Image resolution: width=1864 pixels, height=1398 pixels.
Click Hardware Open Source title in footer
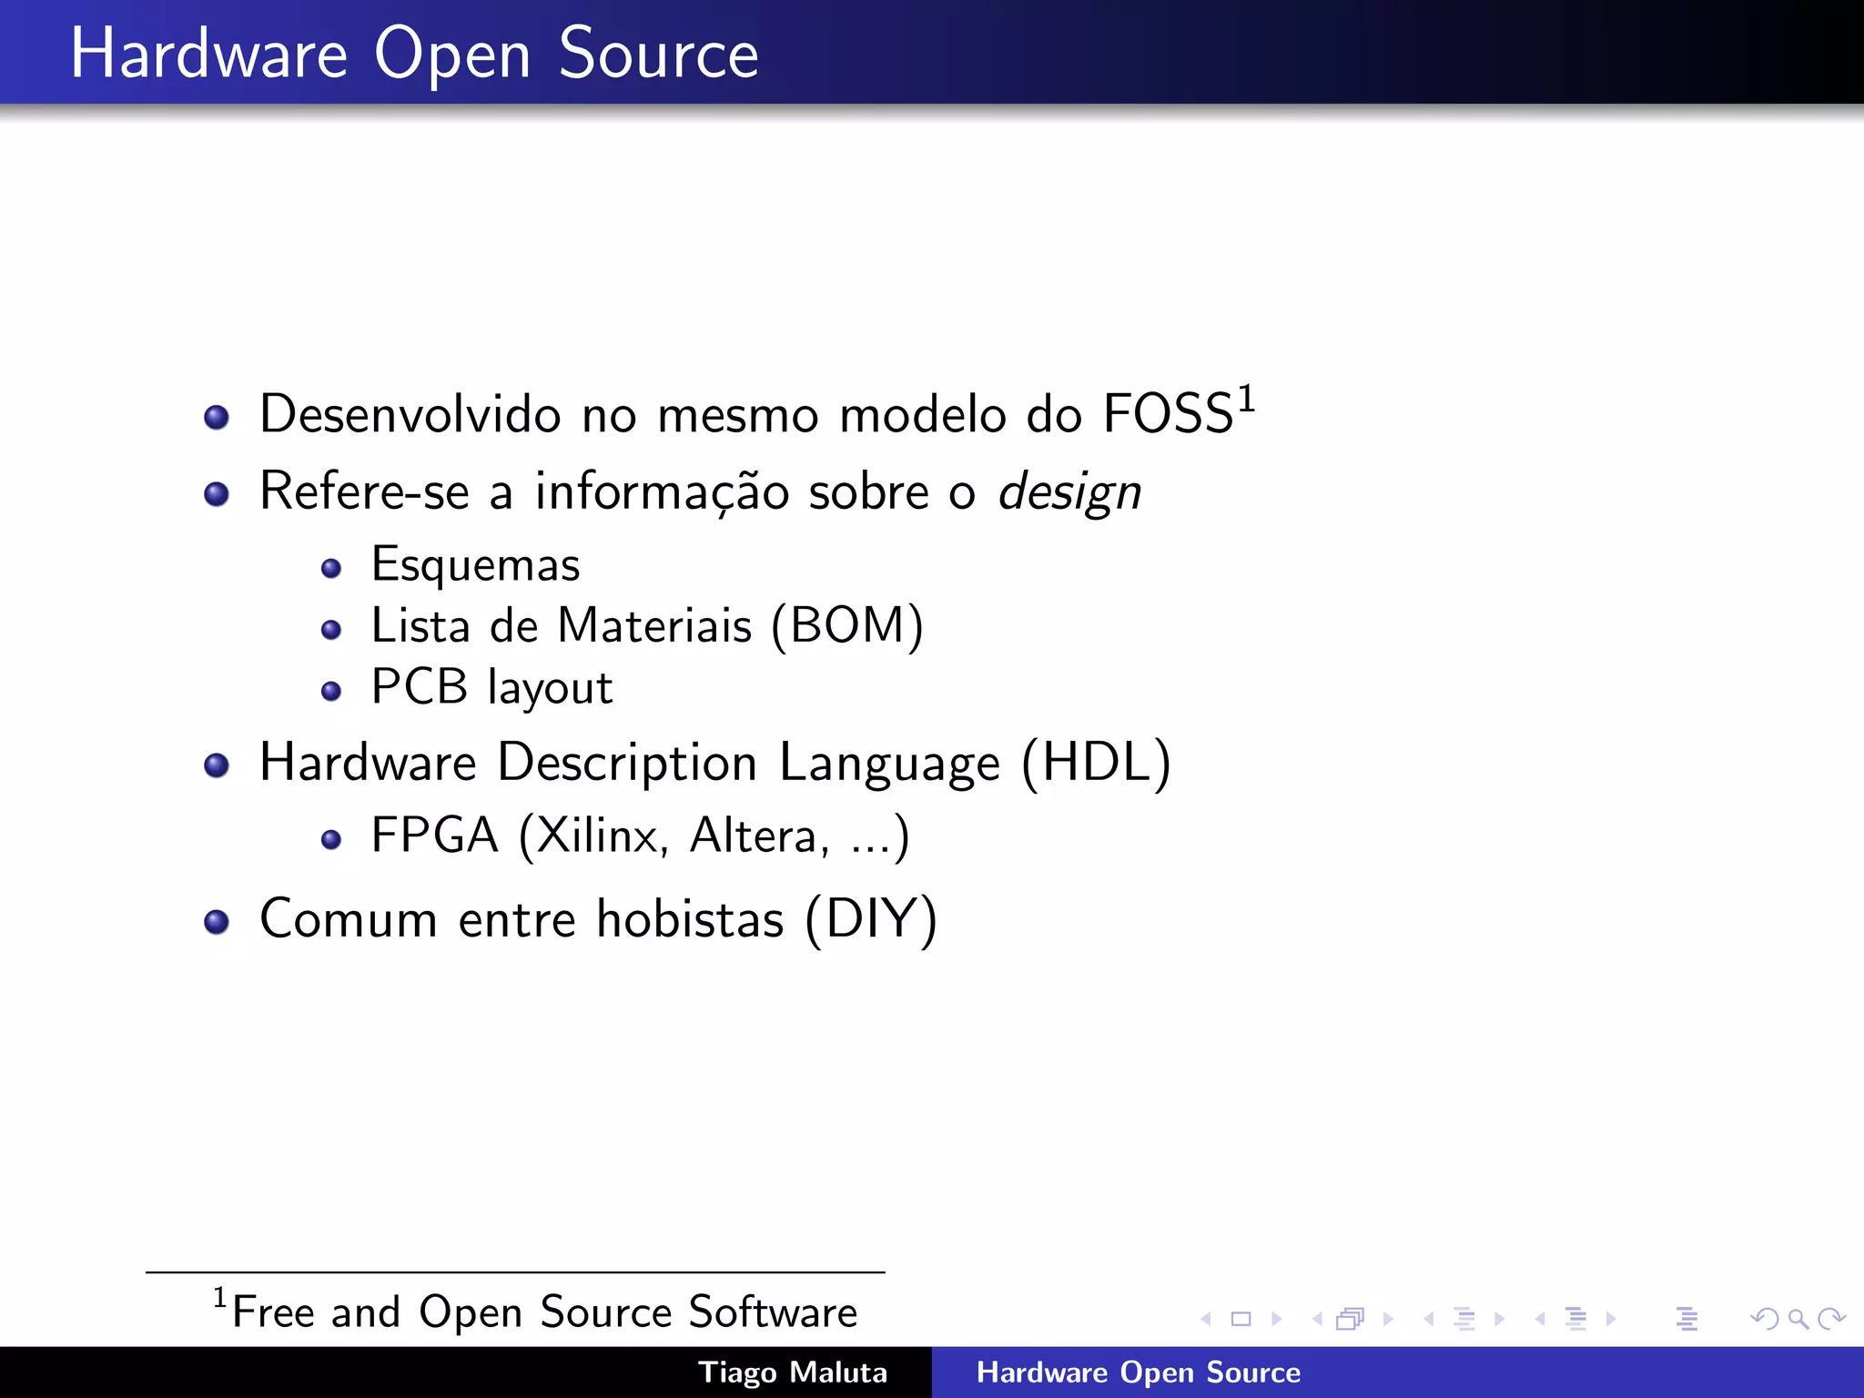(x=1138, y=1373)
